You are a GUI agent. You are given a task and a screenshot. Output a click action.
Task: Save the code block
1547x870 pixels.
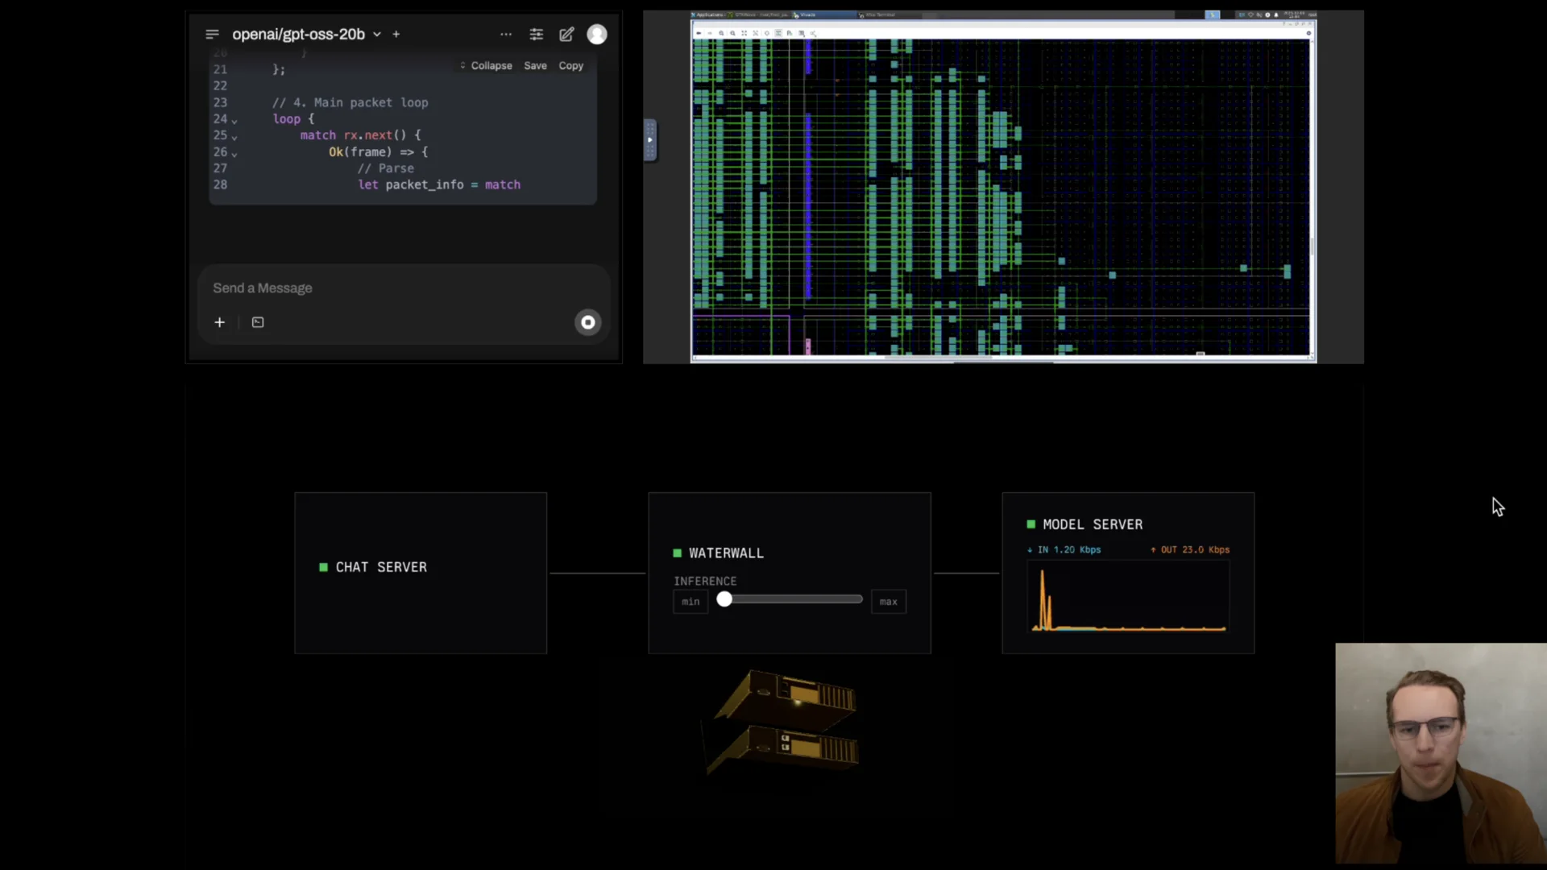535,66
